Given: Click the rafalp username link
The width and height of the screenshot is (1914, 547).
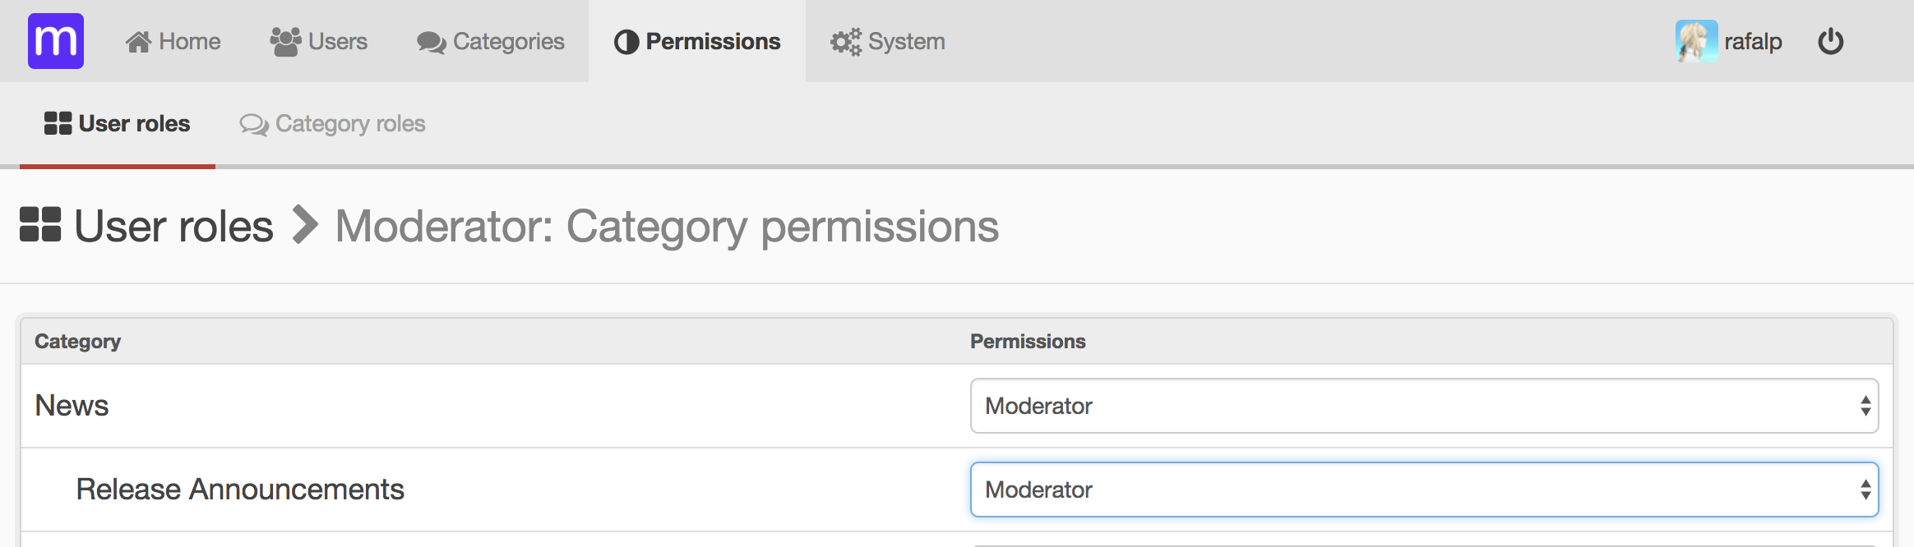Looking at the screenshot, I should 1753,42.
